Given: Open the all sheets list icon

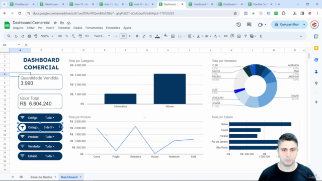Looking at the screenshot, I should click(21, 177).
